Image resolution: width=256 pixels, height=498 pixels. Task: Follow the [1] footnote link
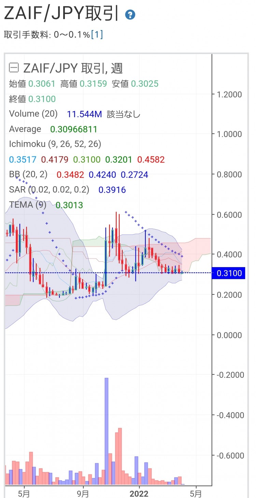97,34
